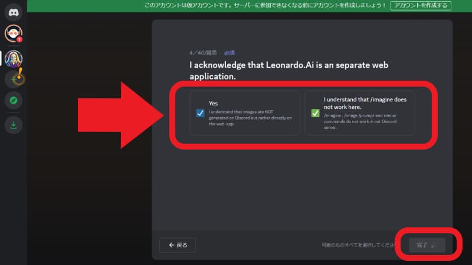
Task: Open the green compass explore servers icon
Action: tap(13, 100)
